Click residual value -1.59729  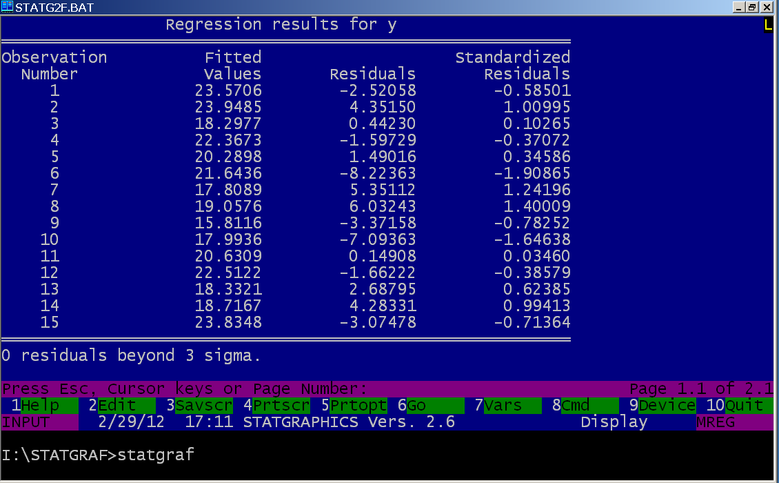pyautogui.click(x=378, y=140)
